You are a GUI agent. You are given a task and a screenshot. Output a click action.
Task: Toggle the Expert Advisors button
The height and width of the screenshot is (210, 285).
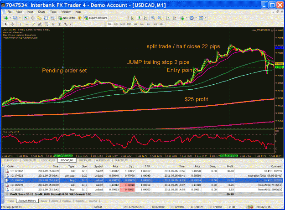point(96,18)
